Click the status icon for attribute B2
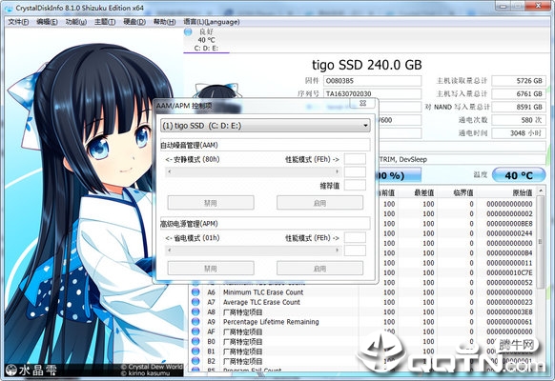Screen dimensions: 555x381 (195, 361)
